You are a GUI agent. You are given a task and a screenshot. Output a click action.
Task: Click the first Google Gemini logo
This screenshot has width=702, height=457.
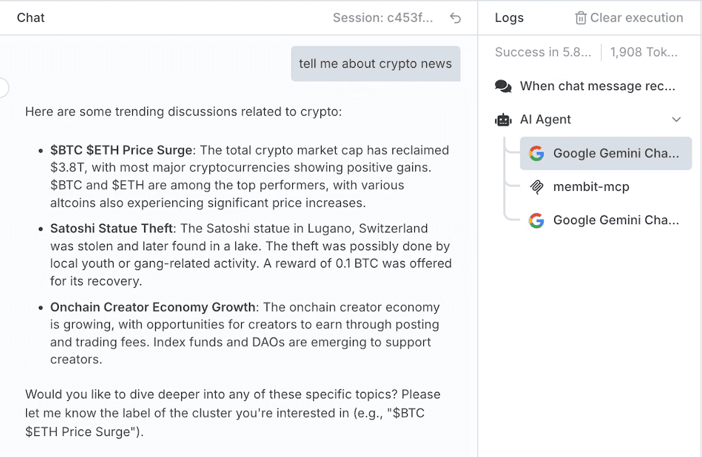[x=537, y=153]
